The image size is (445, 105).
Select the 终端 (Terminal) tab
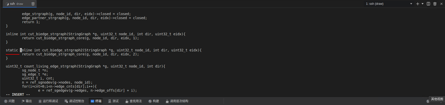[x=96, y=101]
